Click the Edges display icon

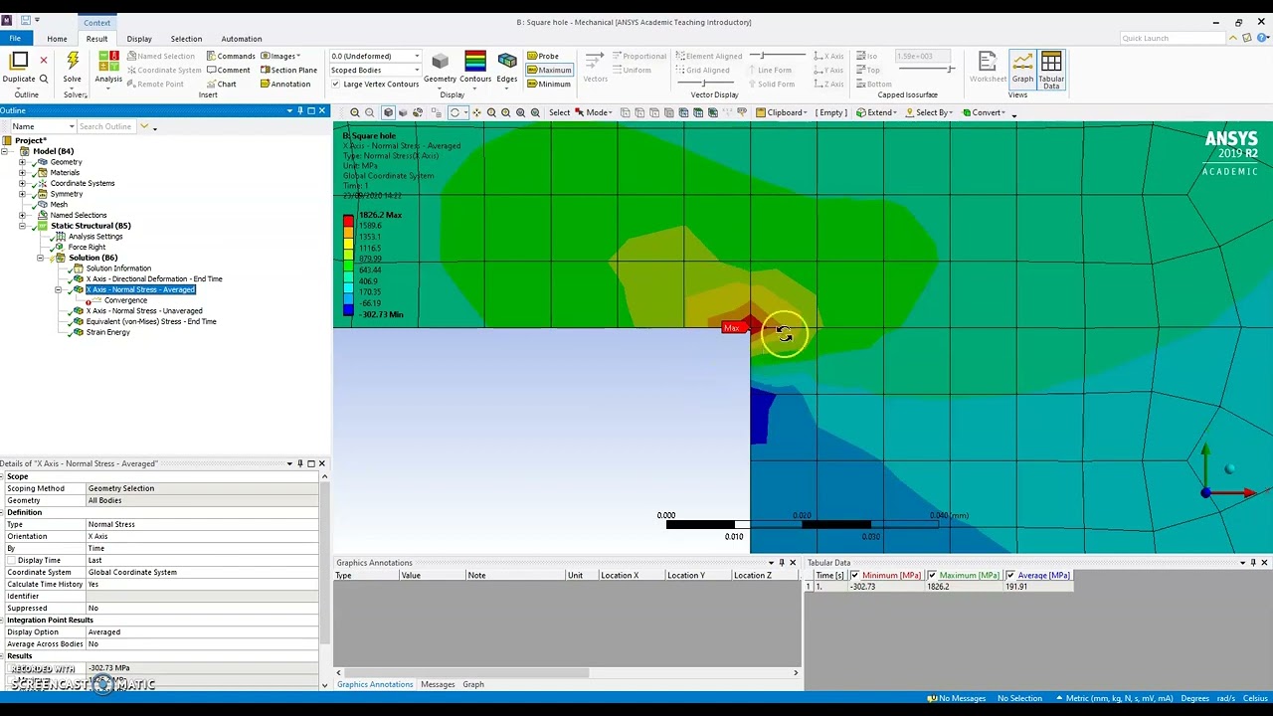(x=507, y=62)
